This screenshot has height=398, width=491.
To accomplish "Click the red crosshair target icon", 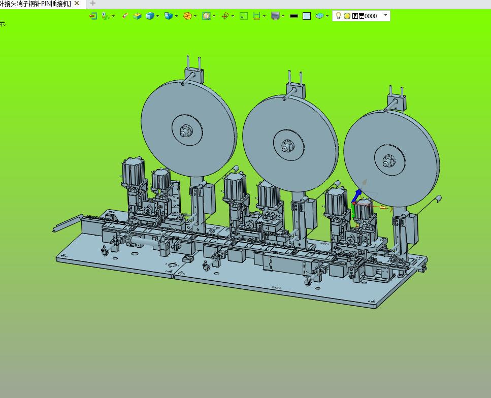I will [x=225, y=16].
